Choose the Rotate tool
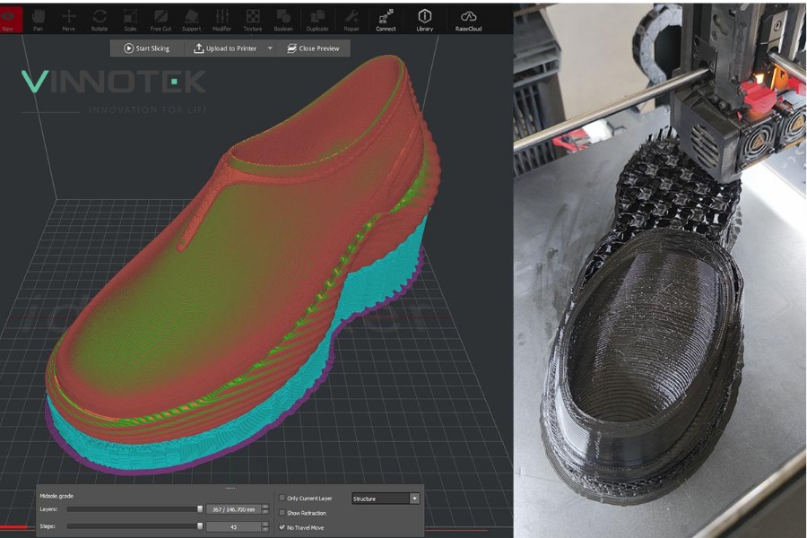The image size is (807, 538). [100, 20]
